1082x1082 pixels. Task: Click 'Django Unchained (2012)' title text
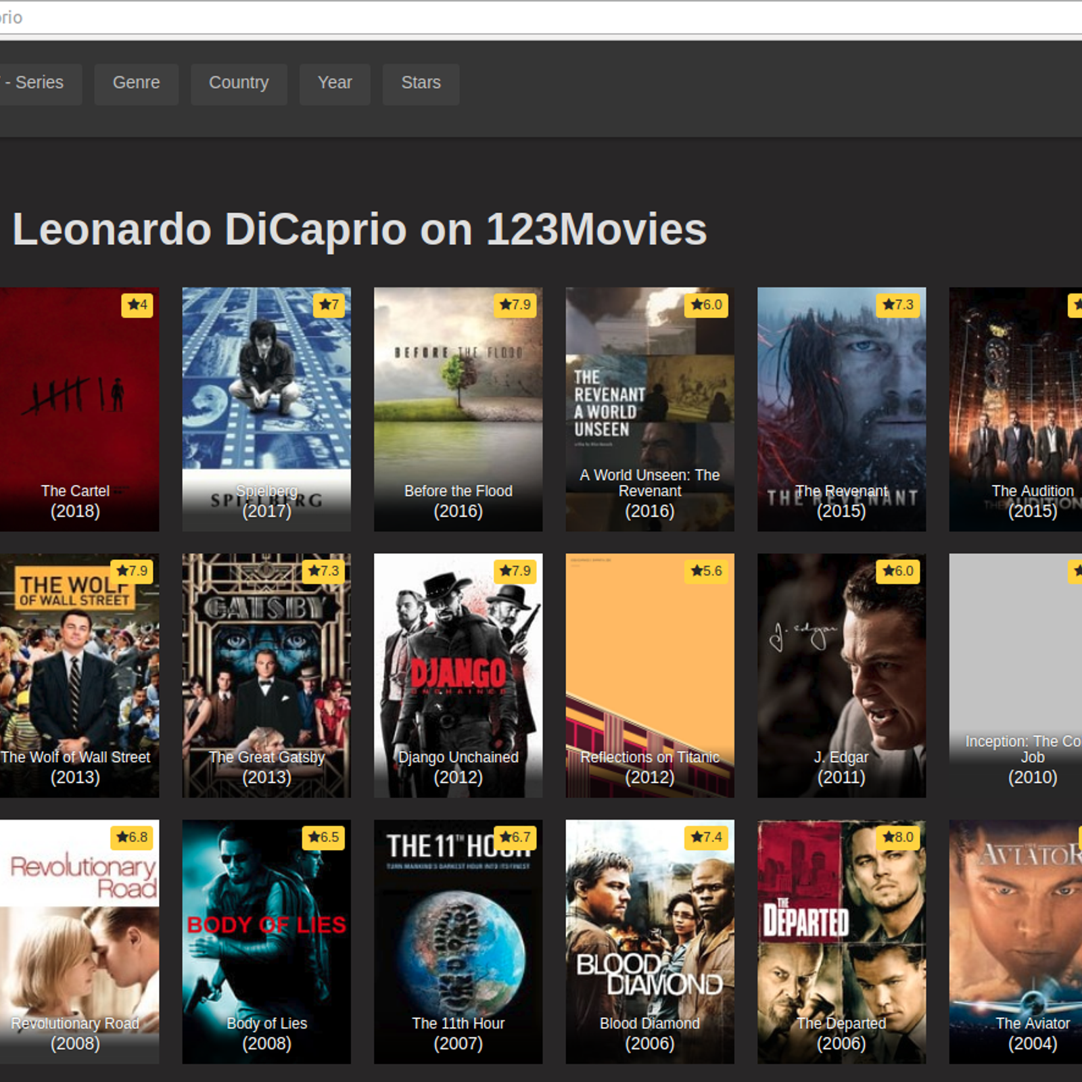[458, 768]
